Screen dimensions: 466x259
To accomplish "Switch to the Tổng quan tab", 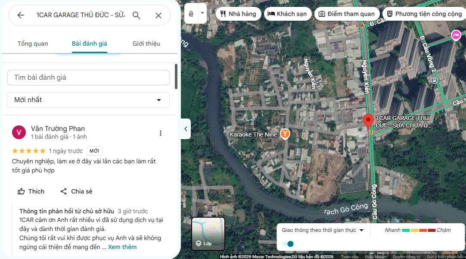I will point(33,44).
